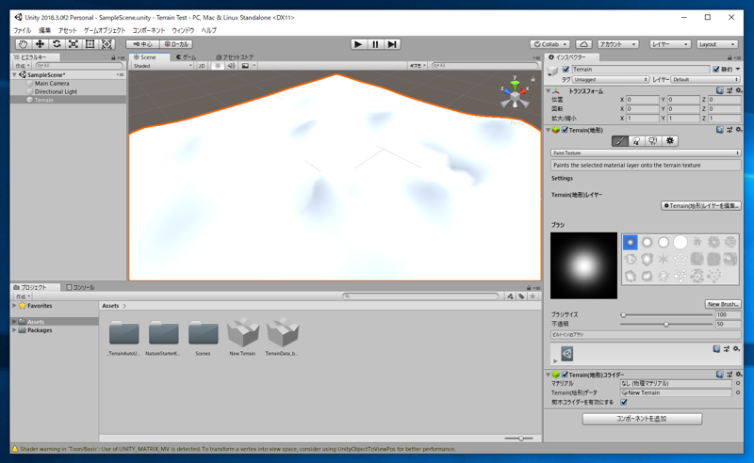Toggle Terrain Collider enabled checkbox

pyautogui.click(x=565, y=375)
